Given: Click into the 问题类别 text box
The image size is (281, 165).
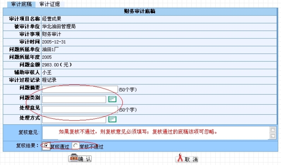Looking at the screenshot, I should [x=74, y=99].
